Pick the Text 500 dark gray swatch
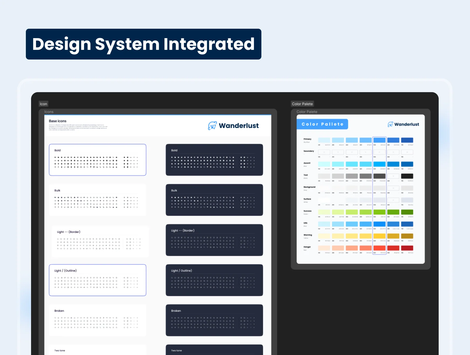The width and height of the screenshot is (470, 355). pyautogui.click(x=379, y=176)
